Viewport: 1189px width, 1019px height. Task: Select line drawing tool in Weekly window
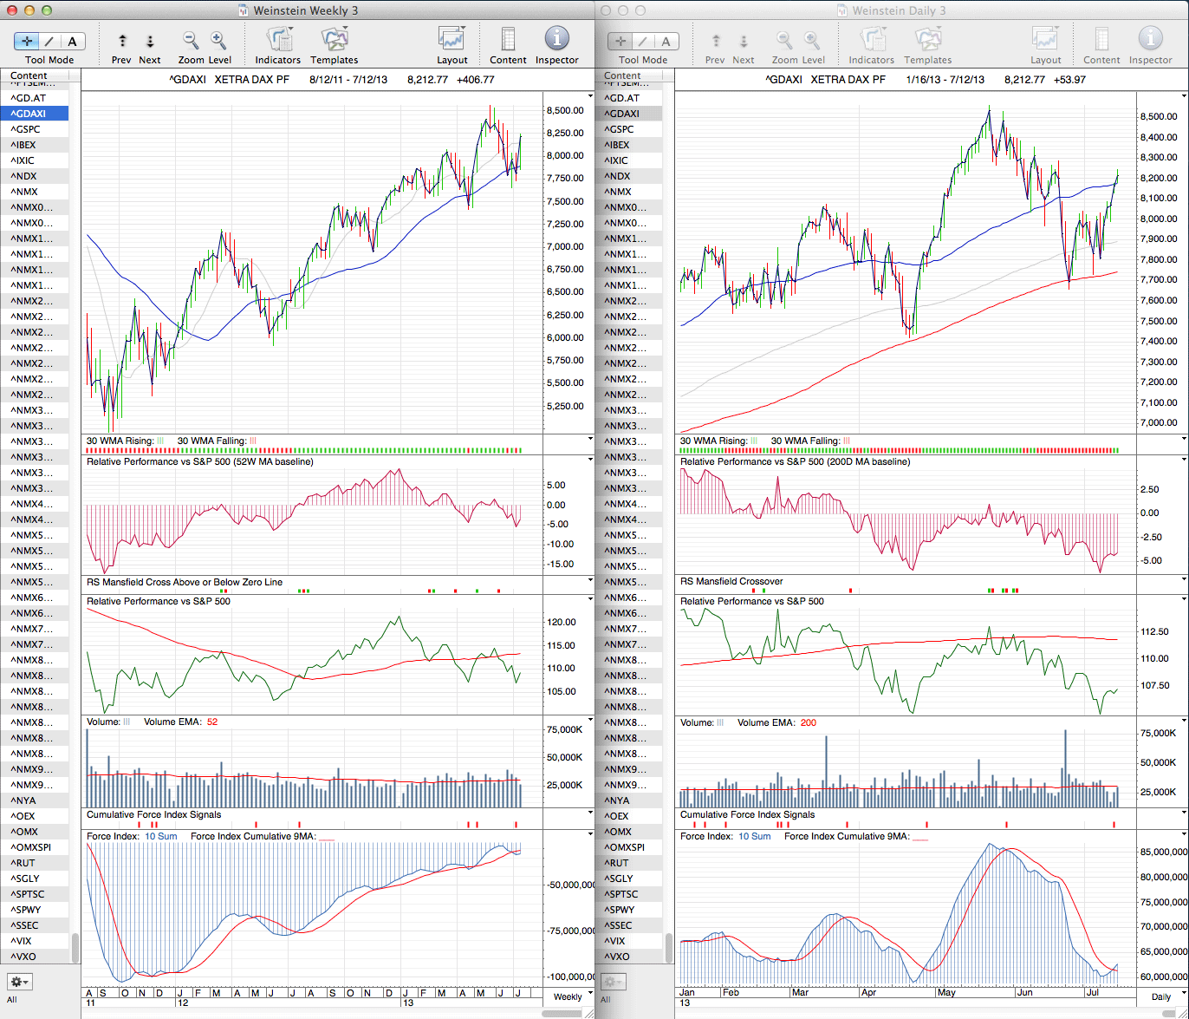(x=49, y=41)
